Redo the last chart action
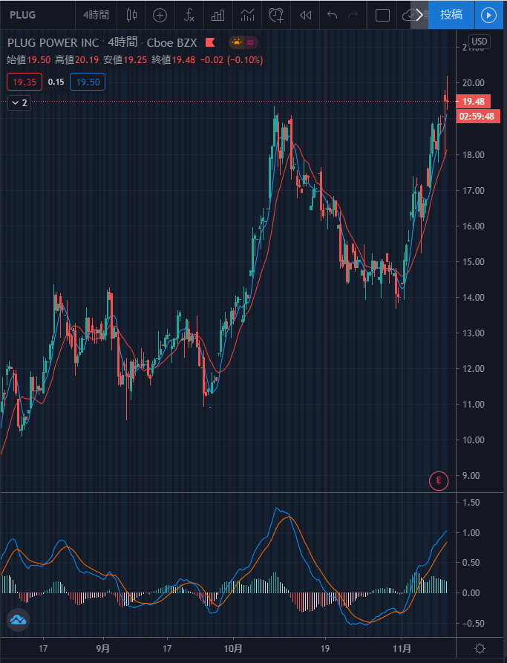The image size is (507, 663). (x=353, y=16)
